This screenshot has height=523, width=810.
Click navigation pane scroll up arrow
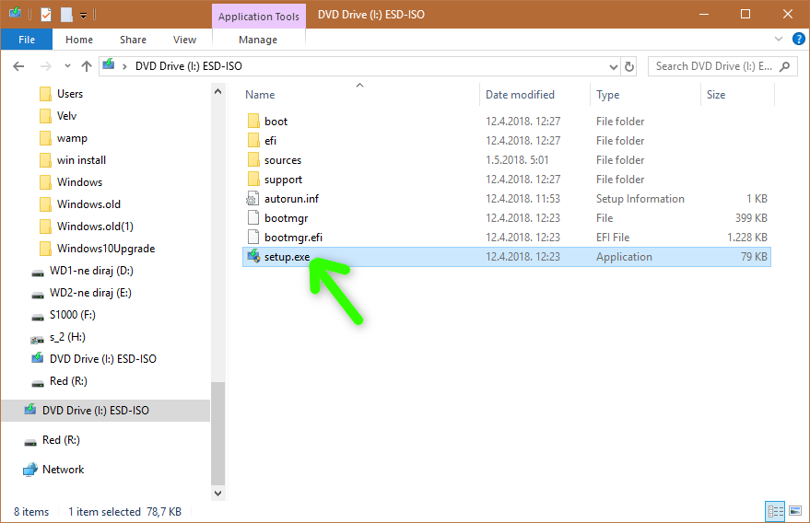tap(218, 91)
